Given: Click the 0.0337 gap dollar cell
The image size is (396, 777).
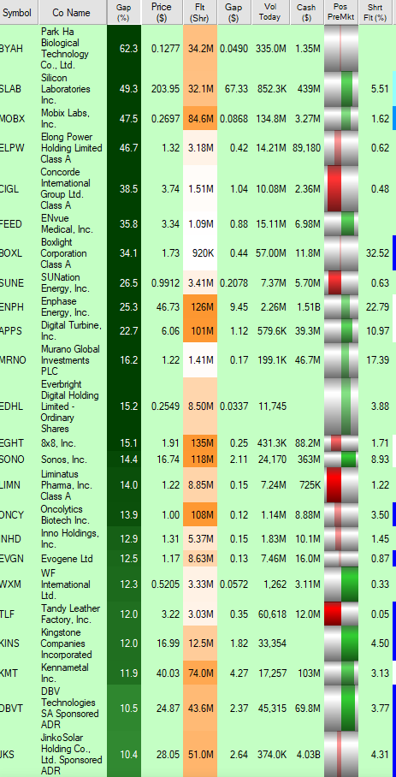Looking at the screenshot, I should click(x=233, y=406).
